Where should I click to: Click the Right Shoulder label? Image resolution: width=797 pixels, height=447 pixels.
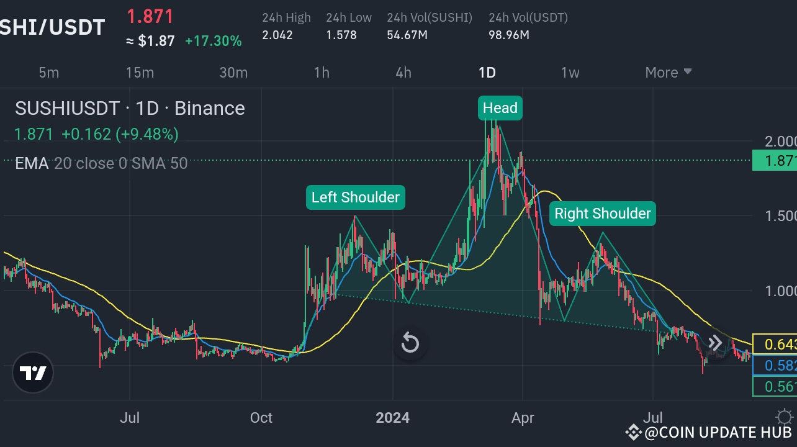click(x=603, y=214)
